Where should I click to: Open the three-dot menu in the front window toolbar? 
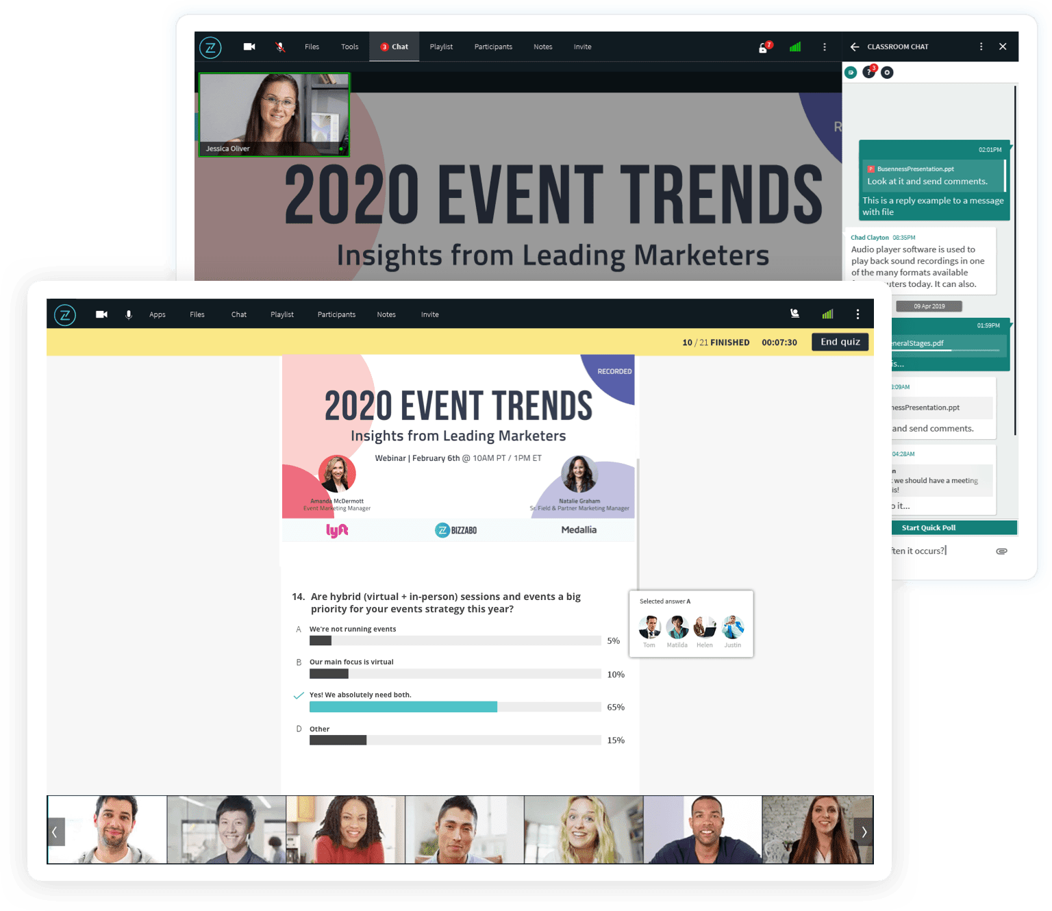point(857,314)
